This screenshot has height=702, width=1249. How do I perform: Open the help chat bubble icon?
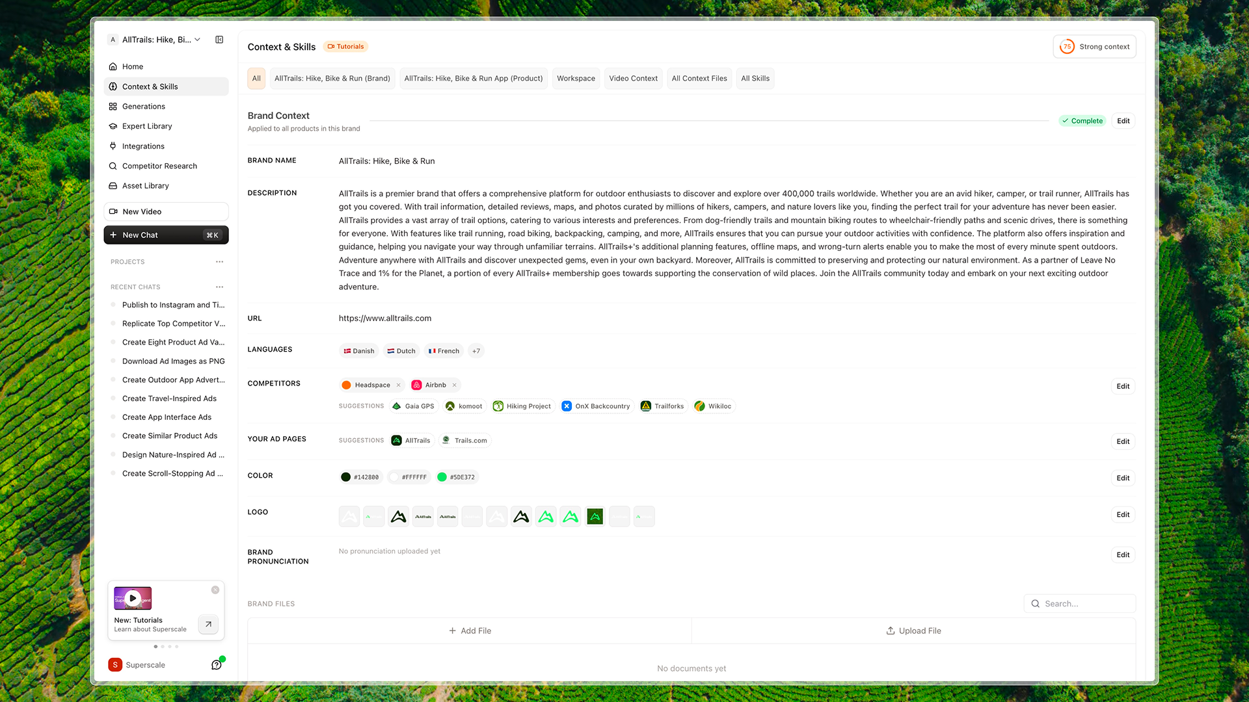point(217,664)
